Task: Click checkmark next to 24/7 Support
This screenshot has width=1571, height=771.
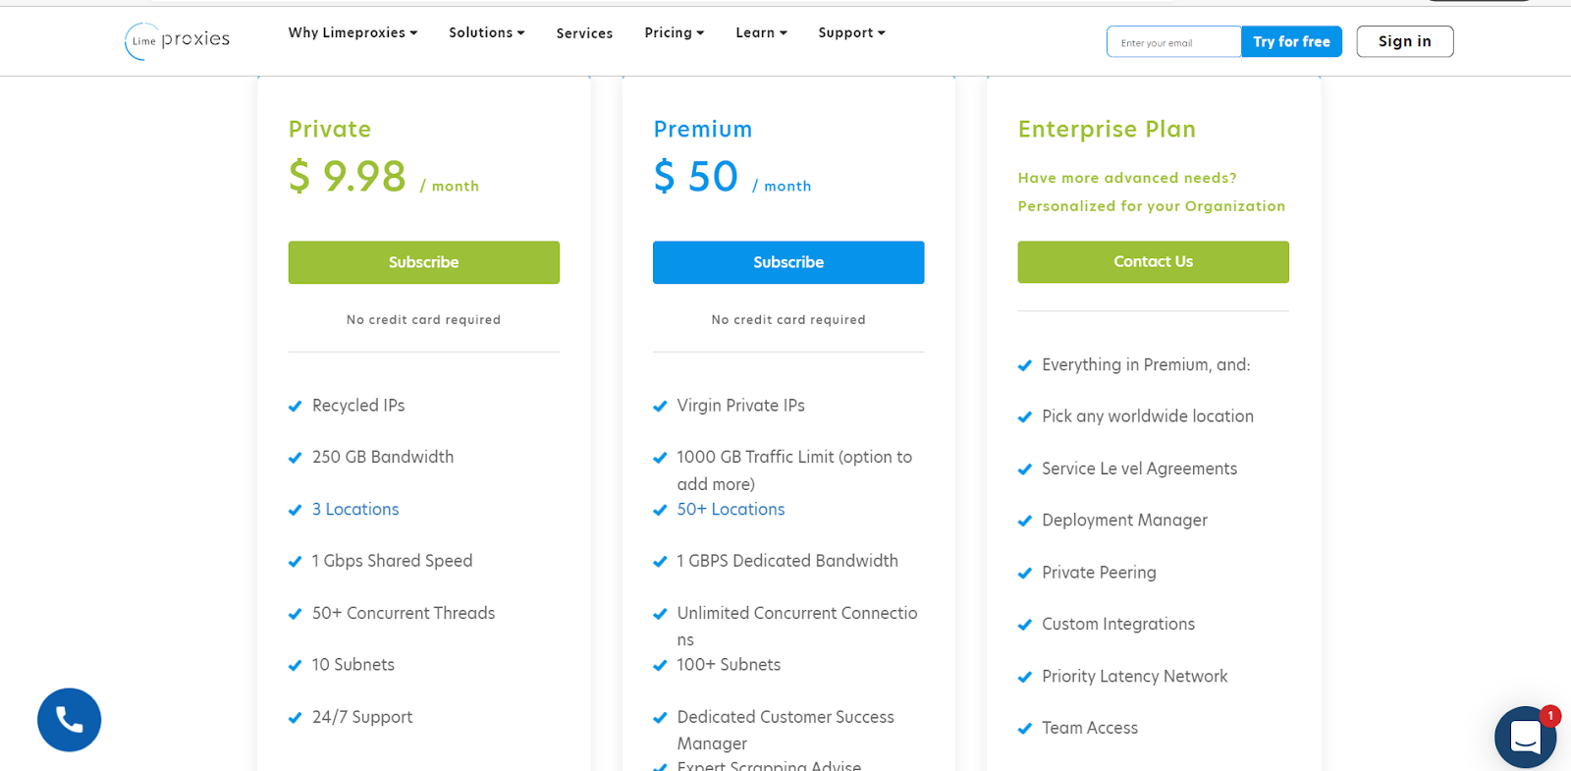Action: [295, 718]
